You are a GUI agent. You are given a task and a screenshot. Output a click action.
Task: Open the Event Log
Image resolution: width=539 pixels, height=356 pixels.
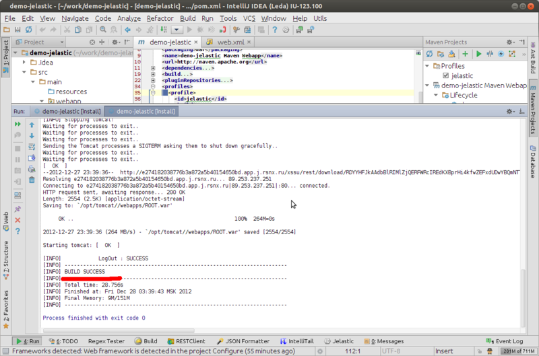pos(504,341)
